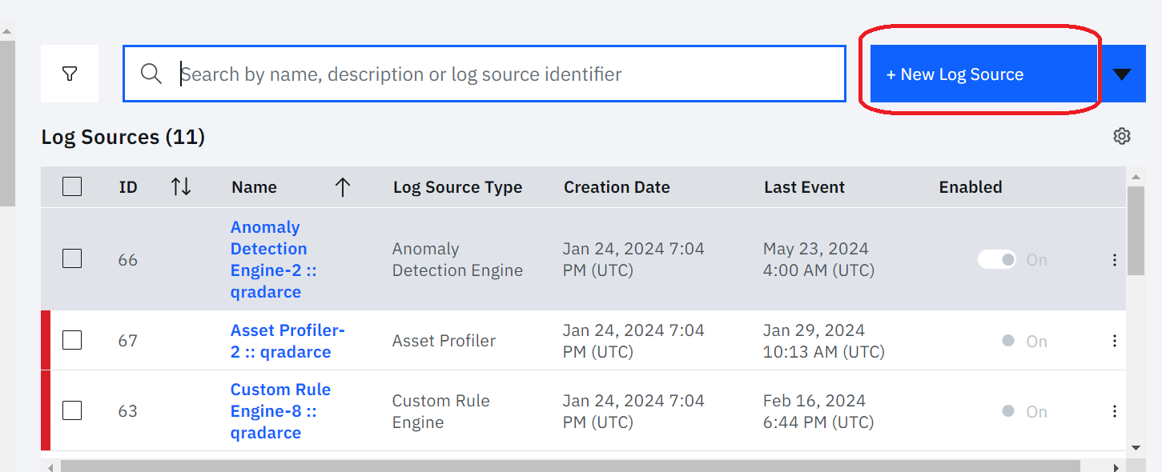Select the checkbox for log source 66
The image size is (1162, 472).
72,259
